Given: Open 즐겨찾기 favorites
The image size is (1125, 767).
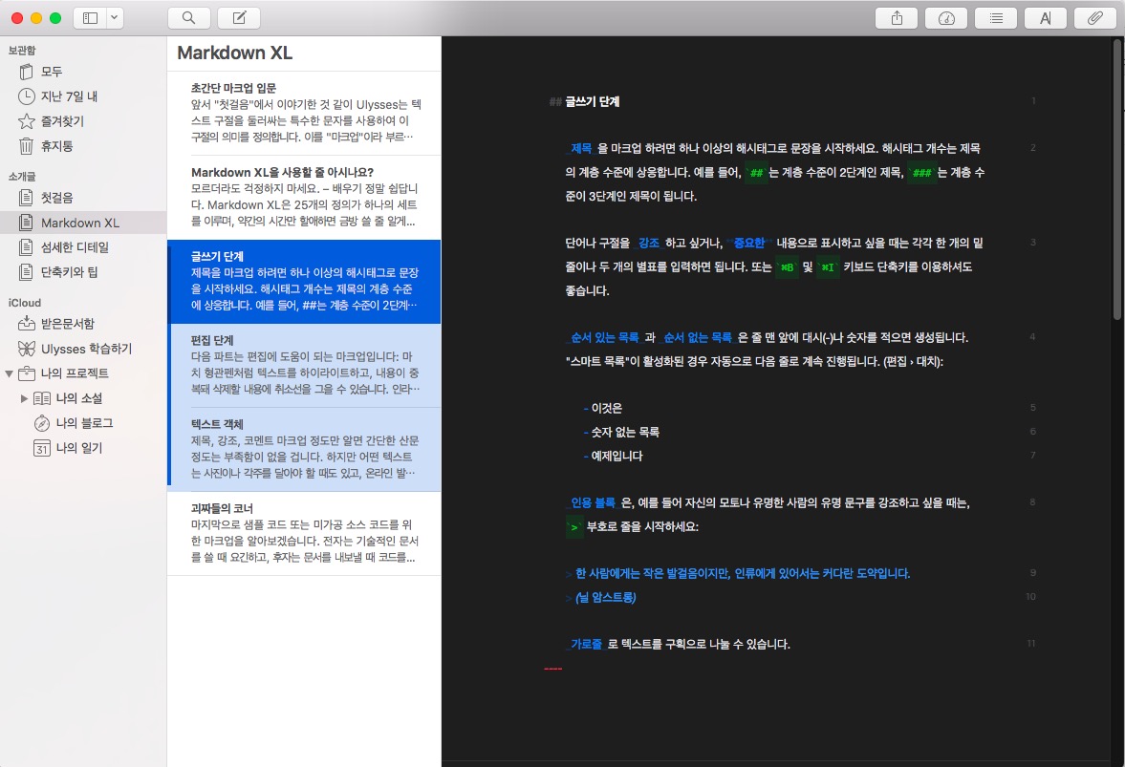Looking at the screenshot, I should pos(83,121).
